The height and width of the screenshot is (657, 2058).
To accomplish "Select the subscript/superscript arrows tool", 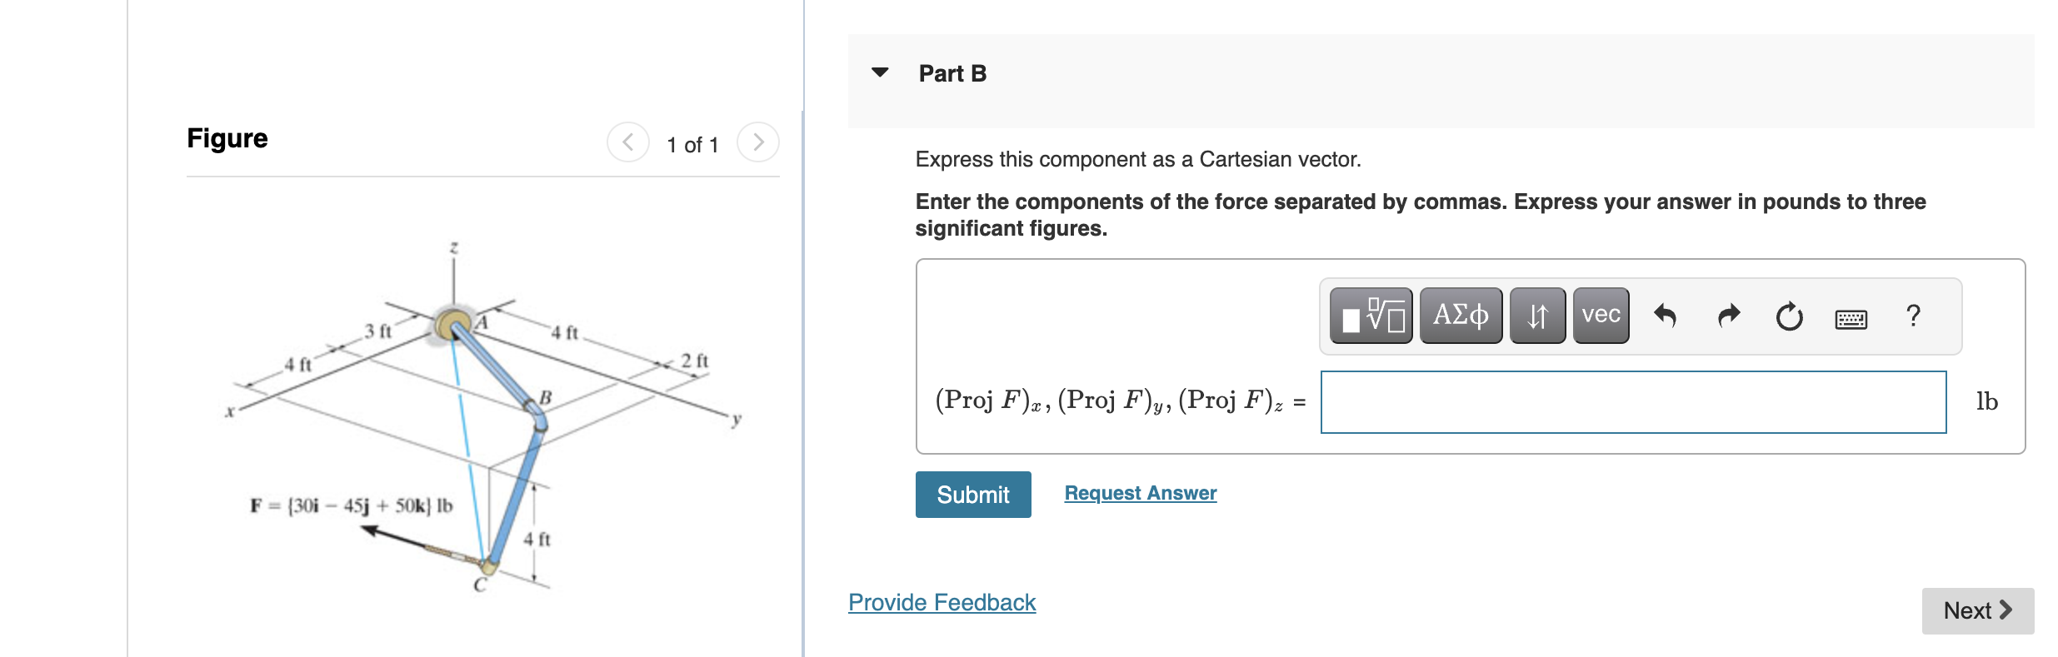I will pyautogui.click(x=1537, y=316).
